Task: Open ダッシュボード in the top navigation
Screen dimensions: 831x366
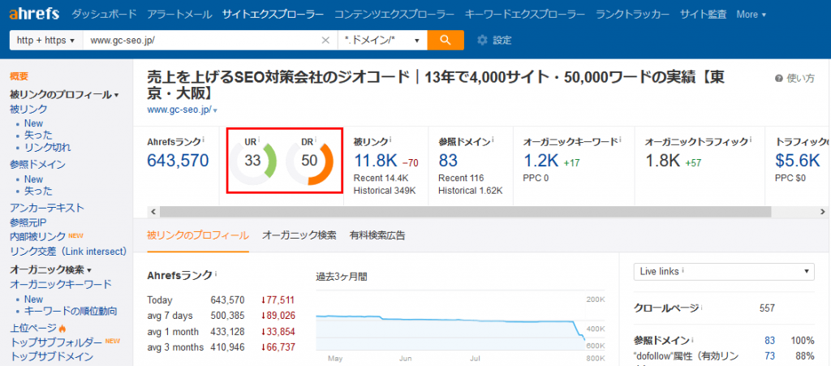Action: (104, 15)
